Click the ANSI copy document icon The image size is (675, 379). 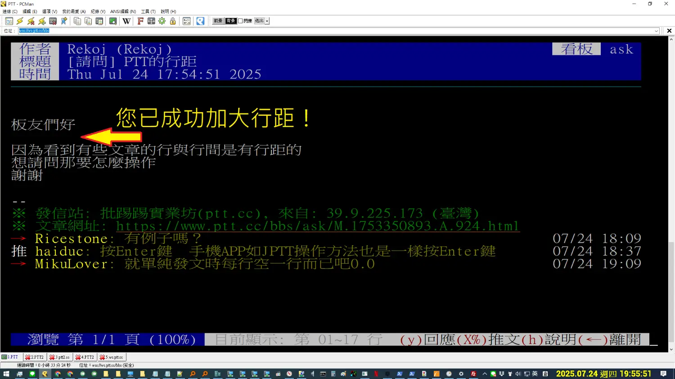99,21
